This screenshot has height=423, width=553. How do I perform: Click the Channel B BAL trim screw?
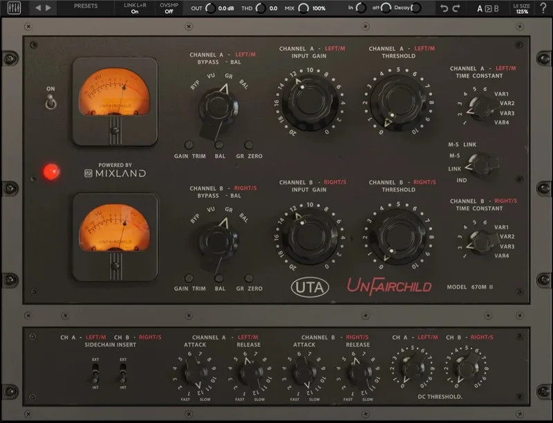tap(219, 278)
